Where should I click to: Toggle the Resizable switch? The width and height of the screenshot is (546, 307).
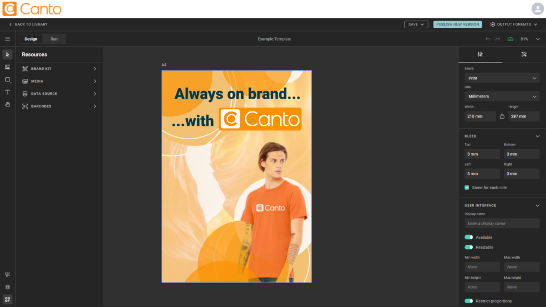click(469, 247)
